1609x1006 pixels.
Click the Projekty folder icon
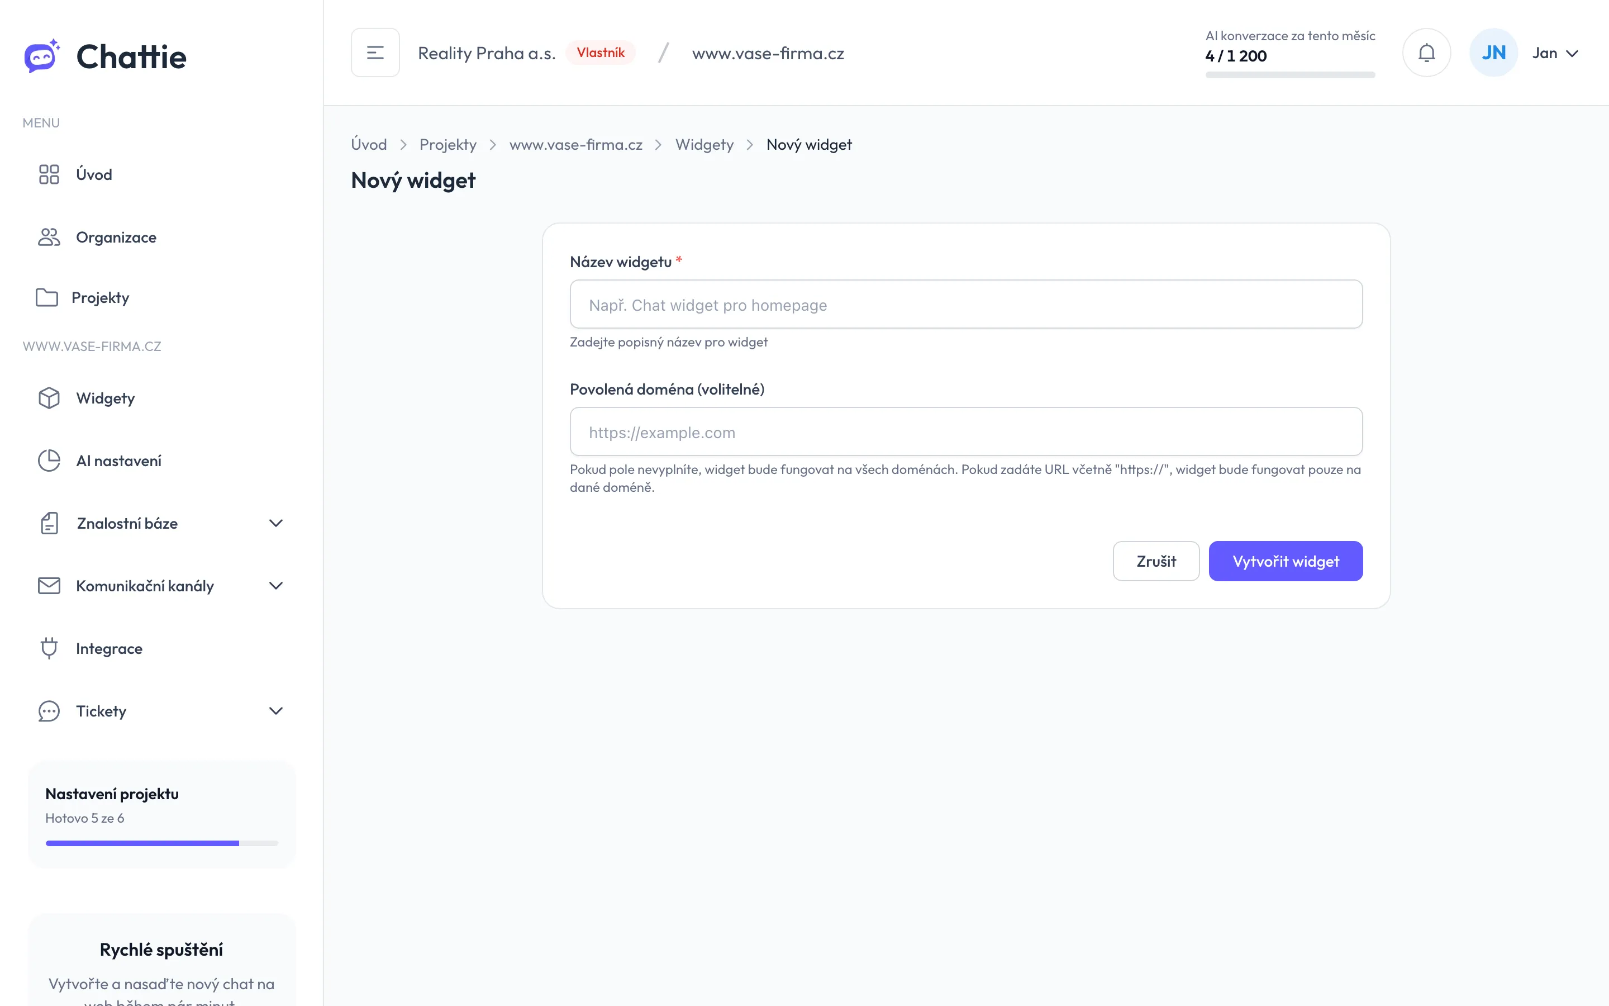(46, 297)
